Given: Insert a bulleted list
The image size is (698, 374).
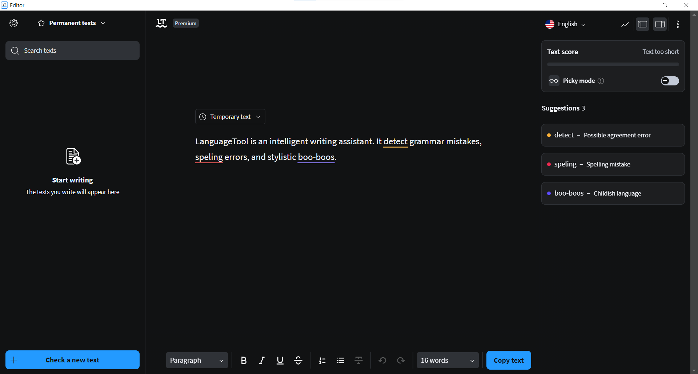Looking at the screenshot, I should (340, 360).
